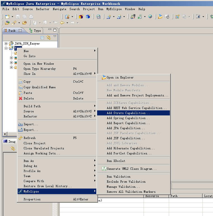
Task: Maximize the Package Explorer panel
Action: [55, 30]
